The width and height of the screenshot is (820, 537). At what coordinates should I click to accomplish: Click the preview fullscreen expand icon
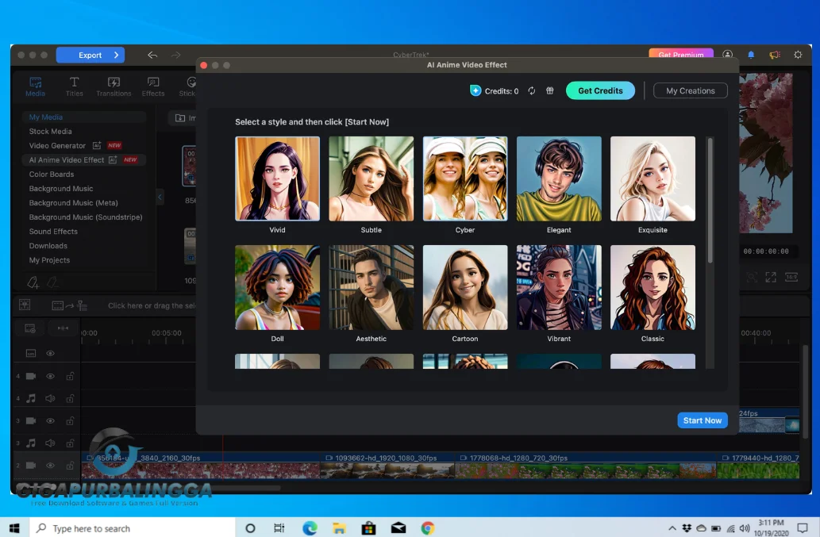tap(771, 278)
